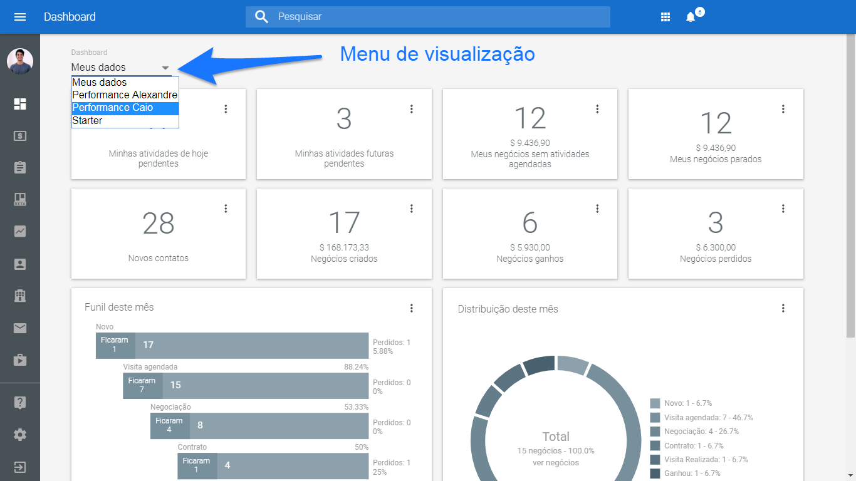Click the Negociação funnel bar showing 8
This screenshot has width=856, height=481.
pos(279,425)
